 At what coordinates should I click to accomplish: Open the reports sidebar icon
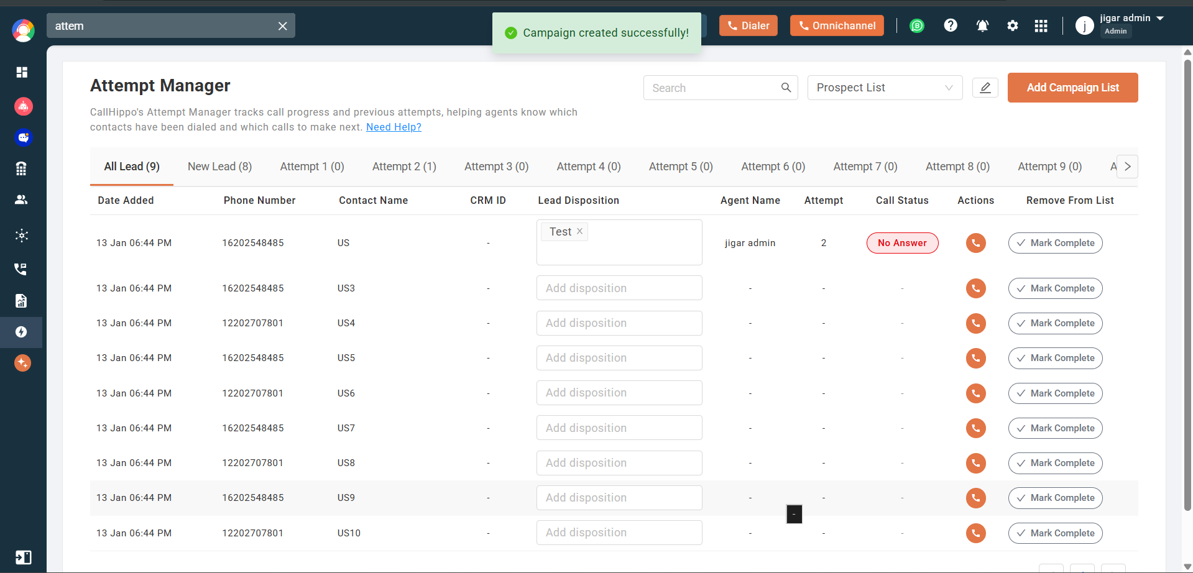click(x=22, y=301)
